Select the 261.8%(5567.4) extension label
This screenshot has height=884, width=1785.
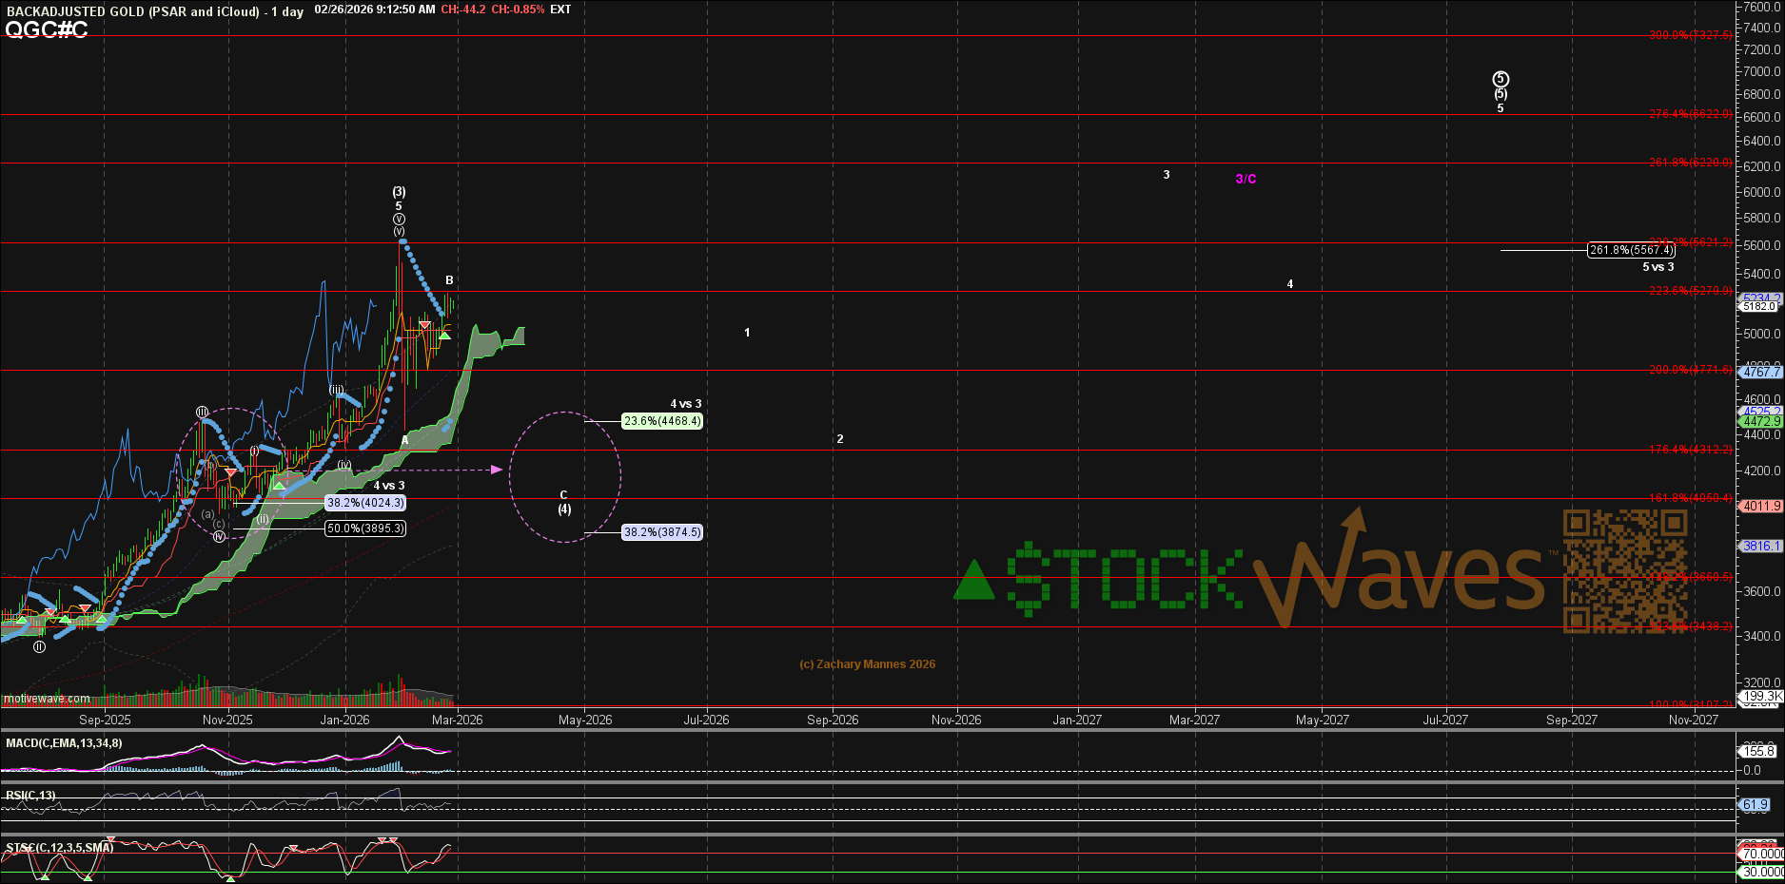point(1631,250)
